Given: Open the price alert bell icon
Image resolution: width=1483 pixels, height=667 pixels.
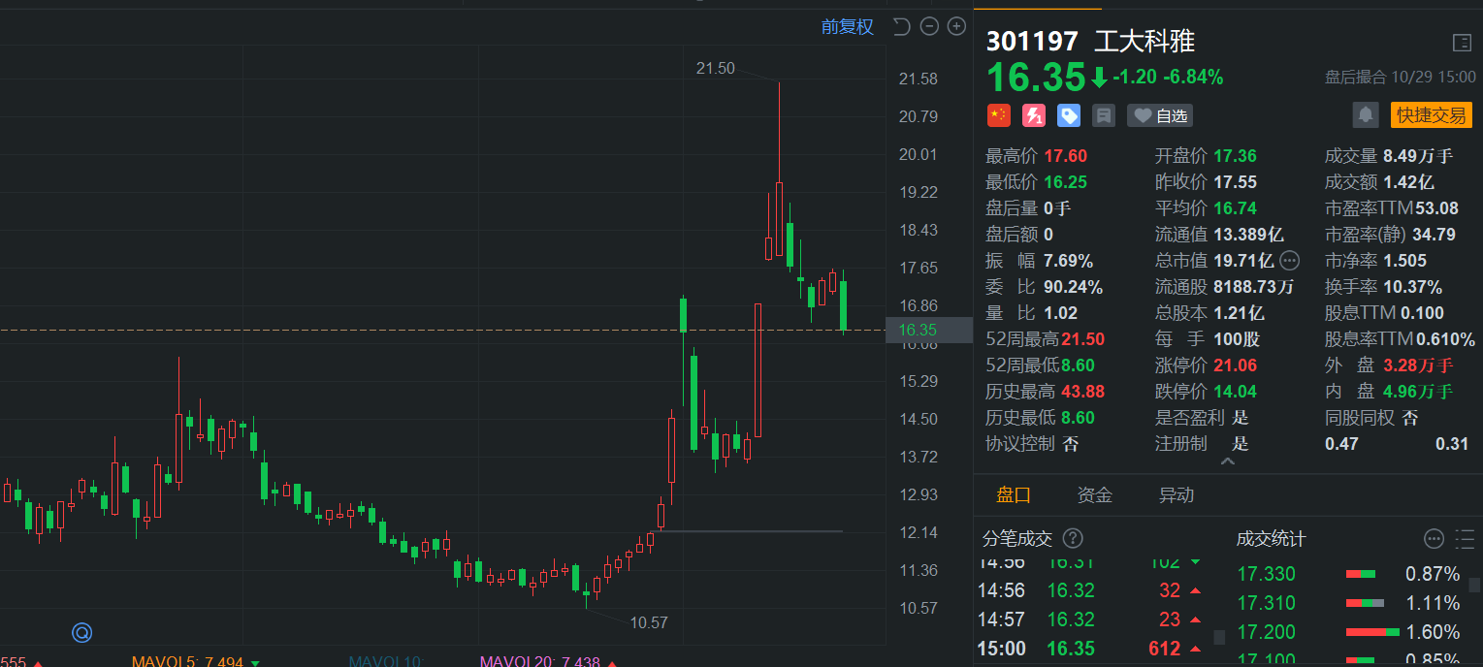Looking at the screenshot, I should (x=1366, y=115).
